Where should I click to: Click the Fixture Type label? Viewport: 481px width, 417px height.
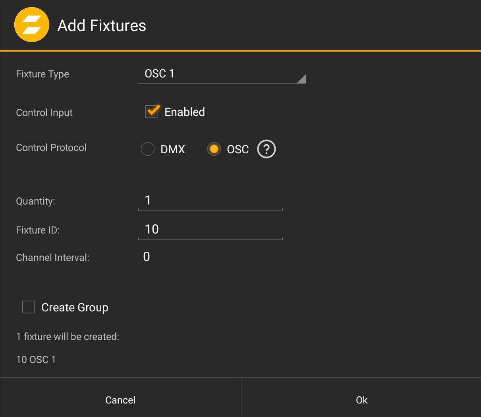[x=42, y=74]
